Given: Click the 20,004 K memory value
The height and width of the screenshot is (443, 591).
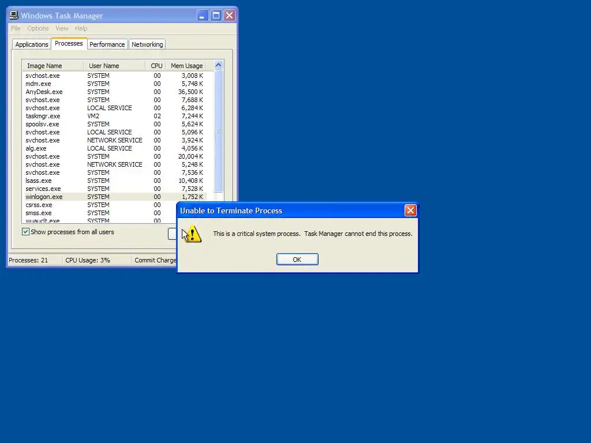Looking at the screenshot, I should coord(190,156).
